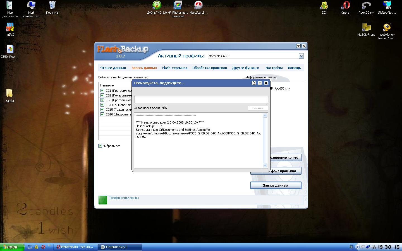Click the ICQ quick launch icon

coord(36,247)
